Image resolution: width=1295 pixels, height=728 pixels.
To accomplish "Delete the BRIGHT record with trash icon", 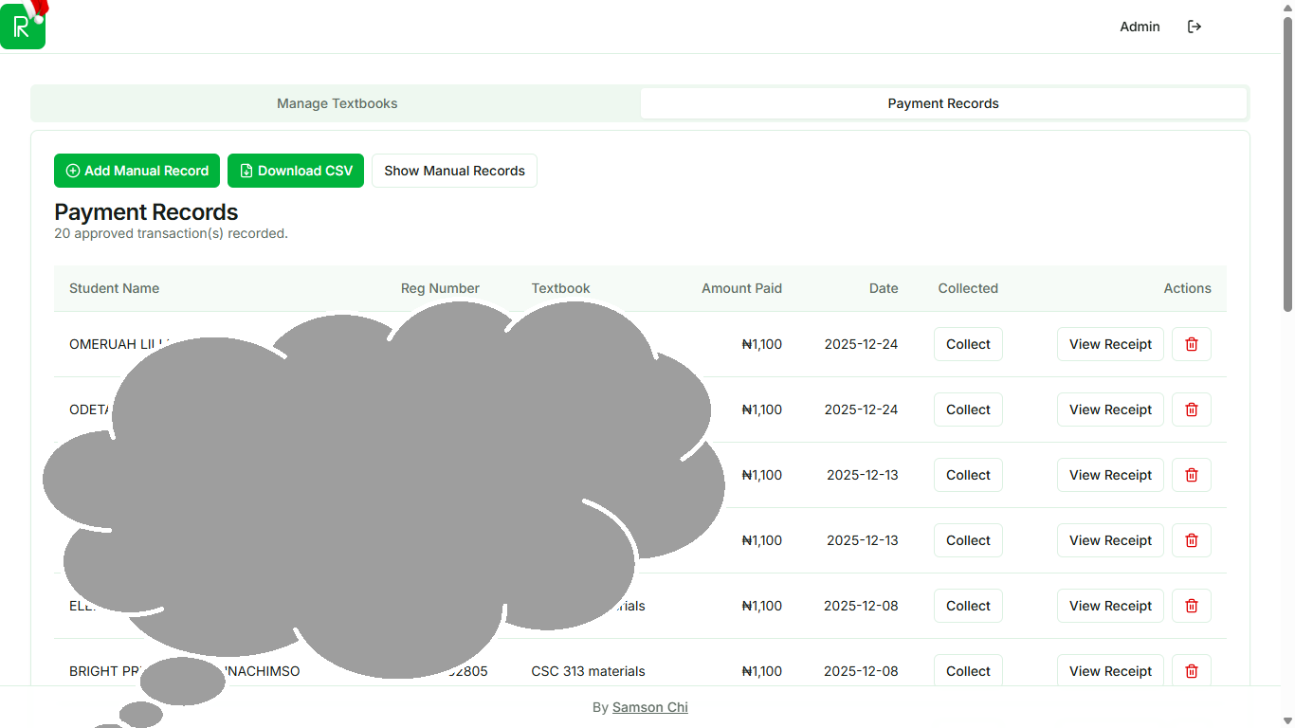I will tap(1192, 671).
